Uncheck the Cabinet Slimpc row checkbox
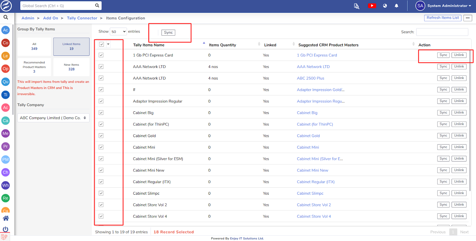This screenshot has width=476, height=241. (101, 193)
